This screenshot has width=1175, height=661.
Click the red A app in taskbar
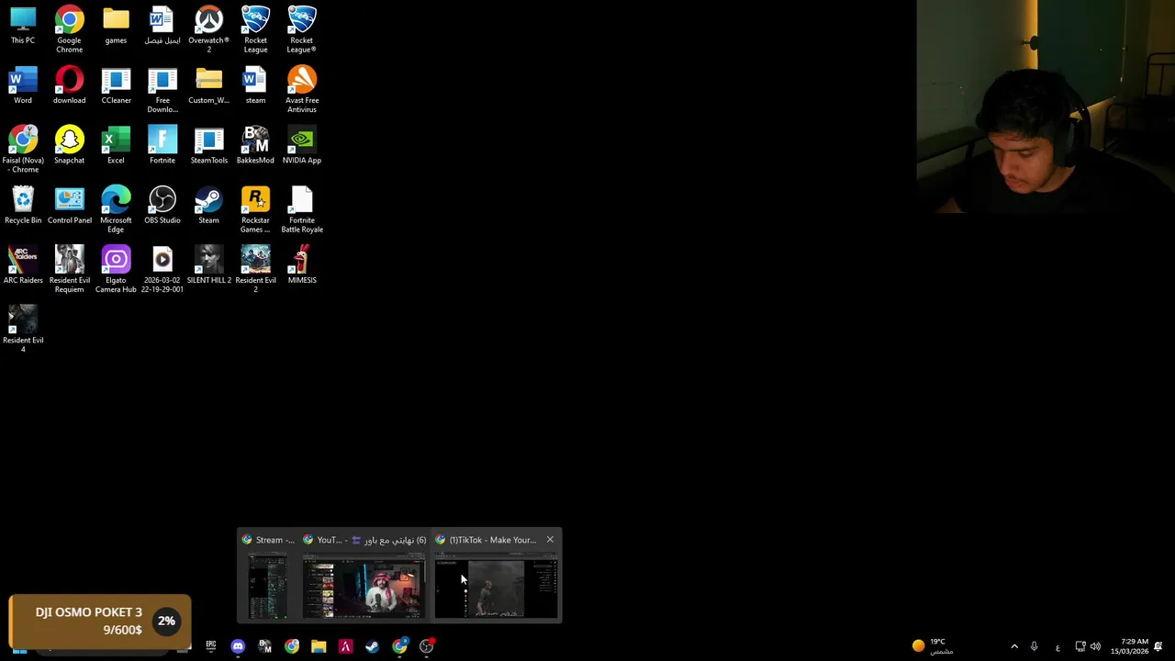[x=345, y=646]
